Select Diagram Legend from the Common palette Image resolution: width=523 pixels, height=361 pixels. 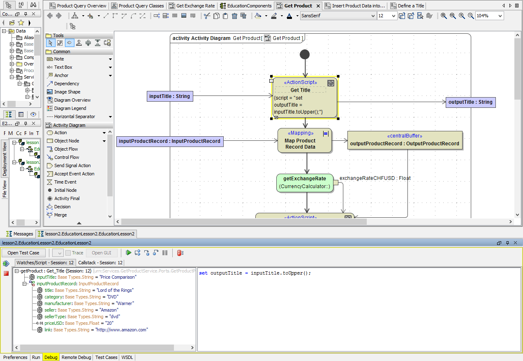point(70,108)
